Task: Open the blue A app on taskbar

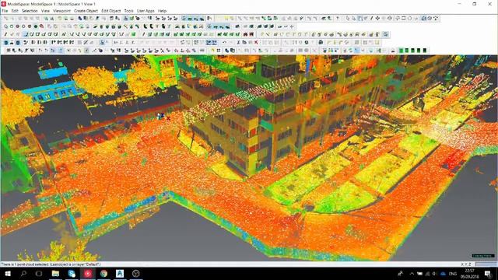Action: tap(120, 273)
